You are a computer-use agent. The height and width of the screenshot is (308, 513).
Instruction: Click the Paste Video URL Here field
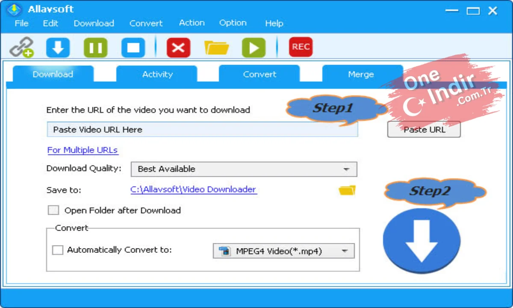[x=202, y=129]
